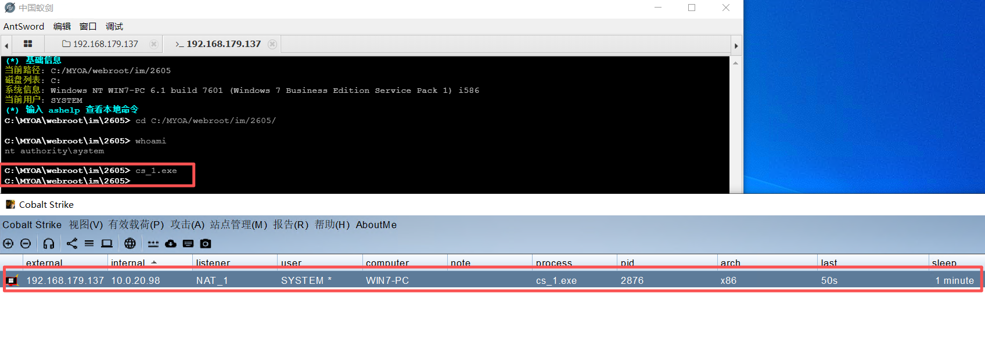Open the 编辑 menu in AntSword
This screenshot has height=339, width=985.
(62, 27)
